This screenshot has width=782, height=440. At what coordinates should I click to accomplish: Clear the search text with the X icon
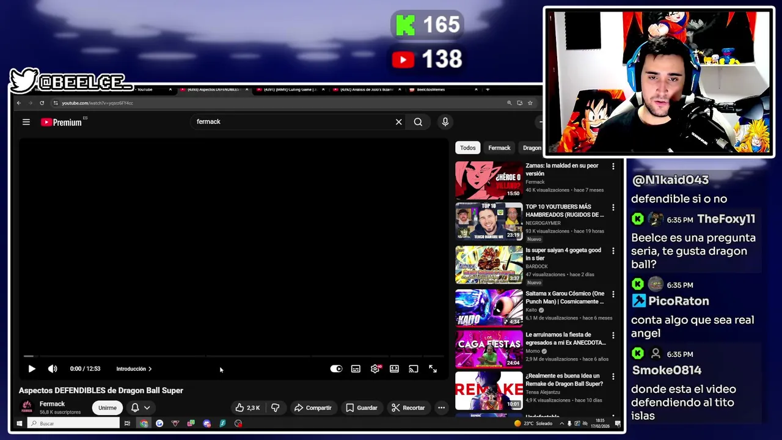click(x=398, y=122)
